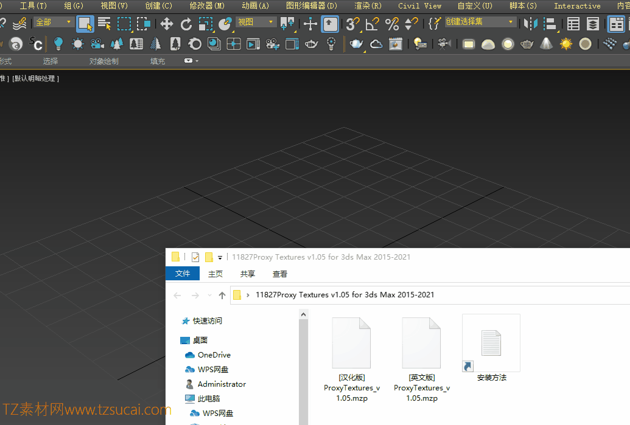
Task: Expand address bar path chevron
Action: point(248,295)
